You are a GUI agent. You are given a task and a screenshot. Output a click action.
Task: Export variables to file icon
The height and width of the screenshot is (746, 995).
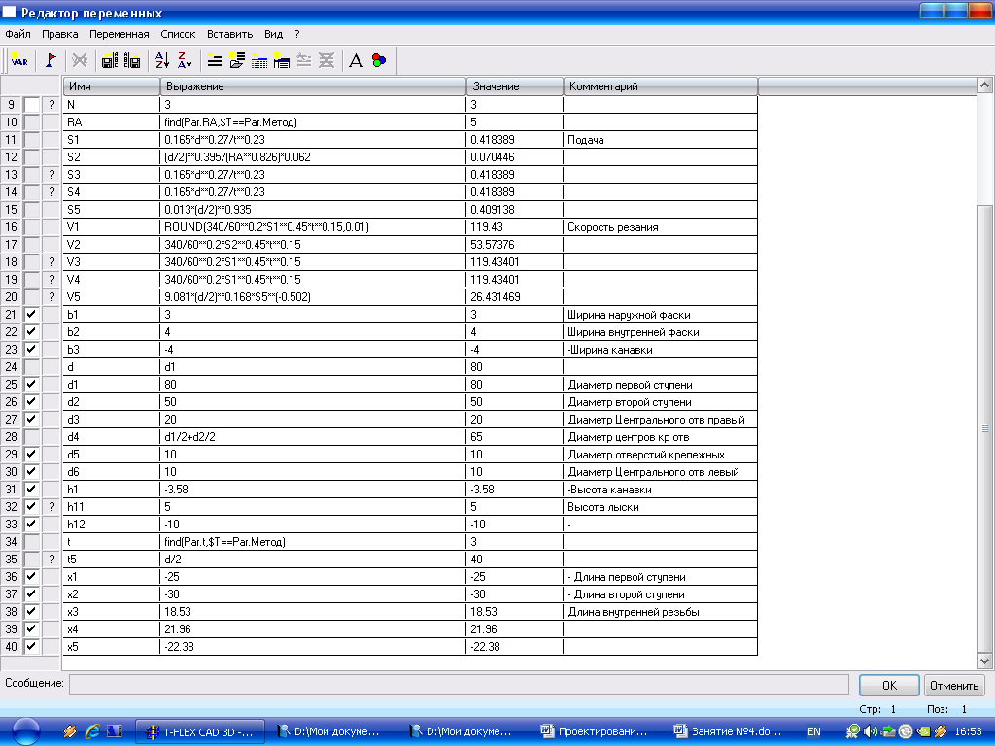pyautogui.click(x=110, y=61)
